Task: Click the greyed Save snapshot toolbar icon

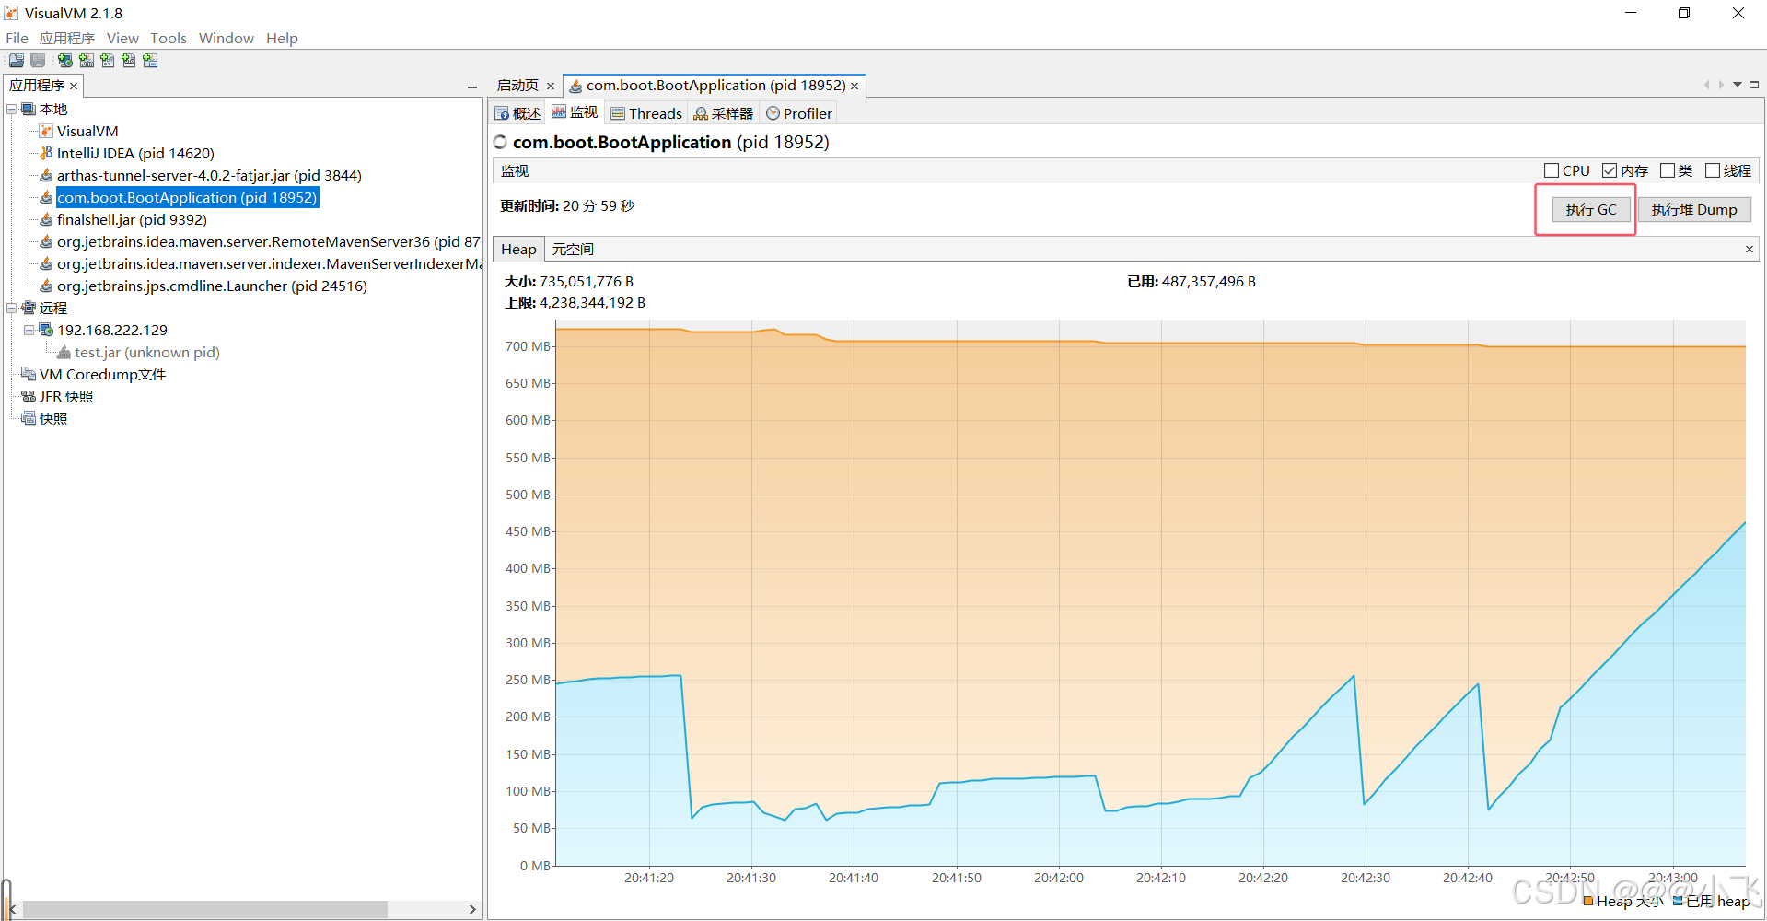Action: (x=38, y=61)
